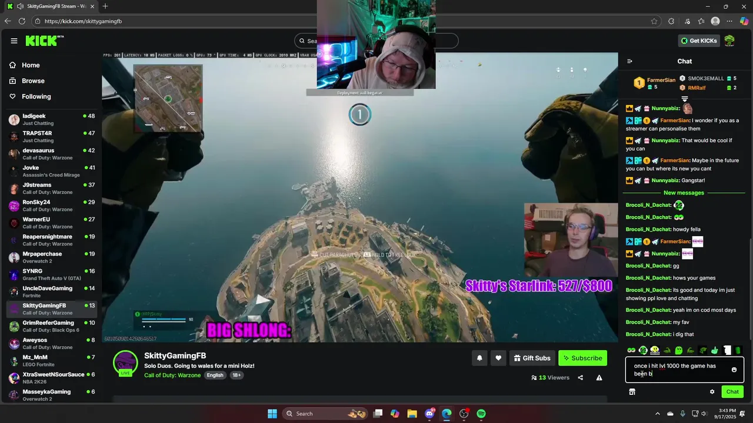Click the browser back arrow

[8, 21]
